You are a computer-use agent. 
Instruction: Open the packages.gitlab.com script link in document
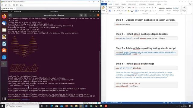[145, 53]
